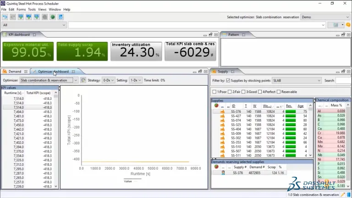This screenshot has height=198, width=352.
Task: Click the green circle toolbar icon
Action: [x=53, y=17]
